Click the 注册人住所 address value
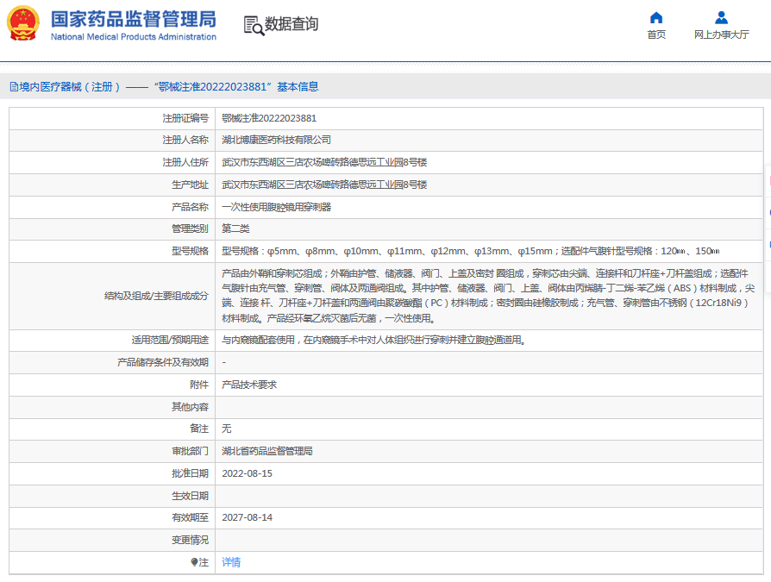Image resolution: width=771 pixels, height=582 pixels. tap(324, 162)
